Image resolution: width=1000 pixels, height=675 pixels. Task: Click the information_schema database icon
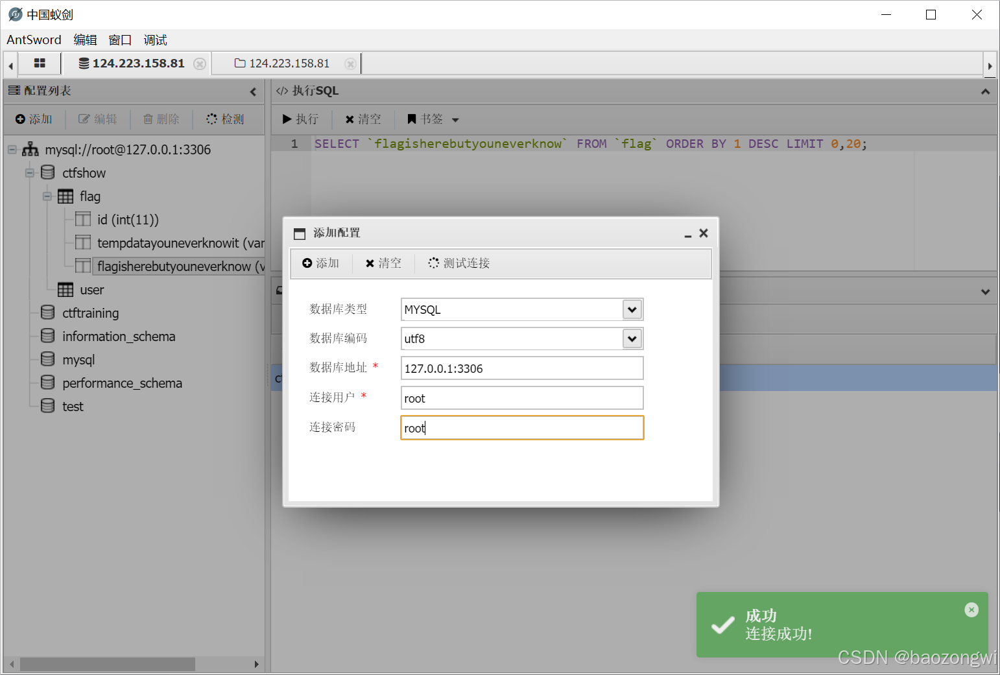[x=47, y=336]
